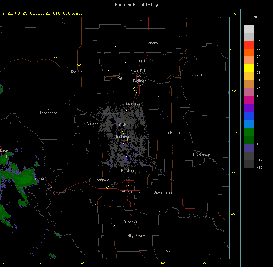
Task: Click the Sylvan label
Action: pos(124,78)
